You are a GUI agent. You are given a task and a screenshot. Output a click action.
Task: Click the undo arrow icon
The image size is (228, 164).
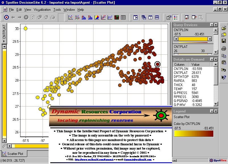(x=224, y=70)
